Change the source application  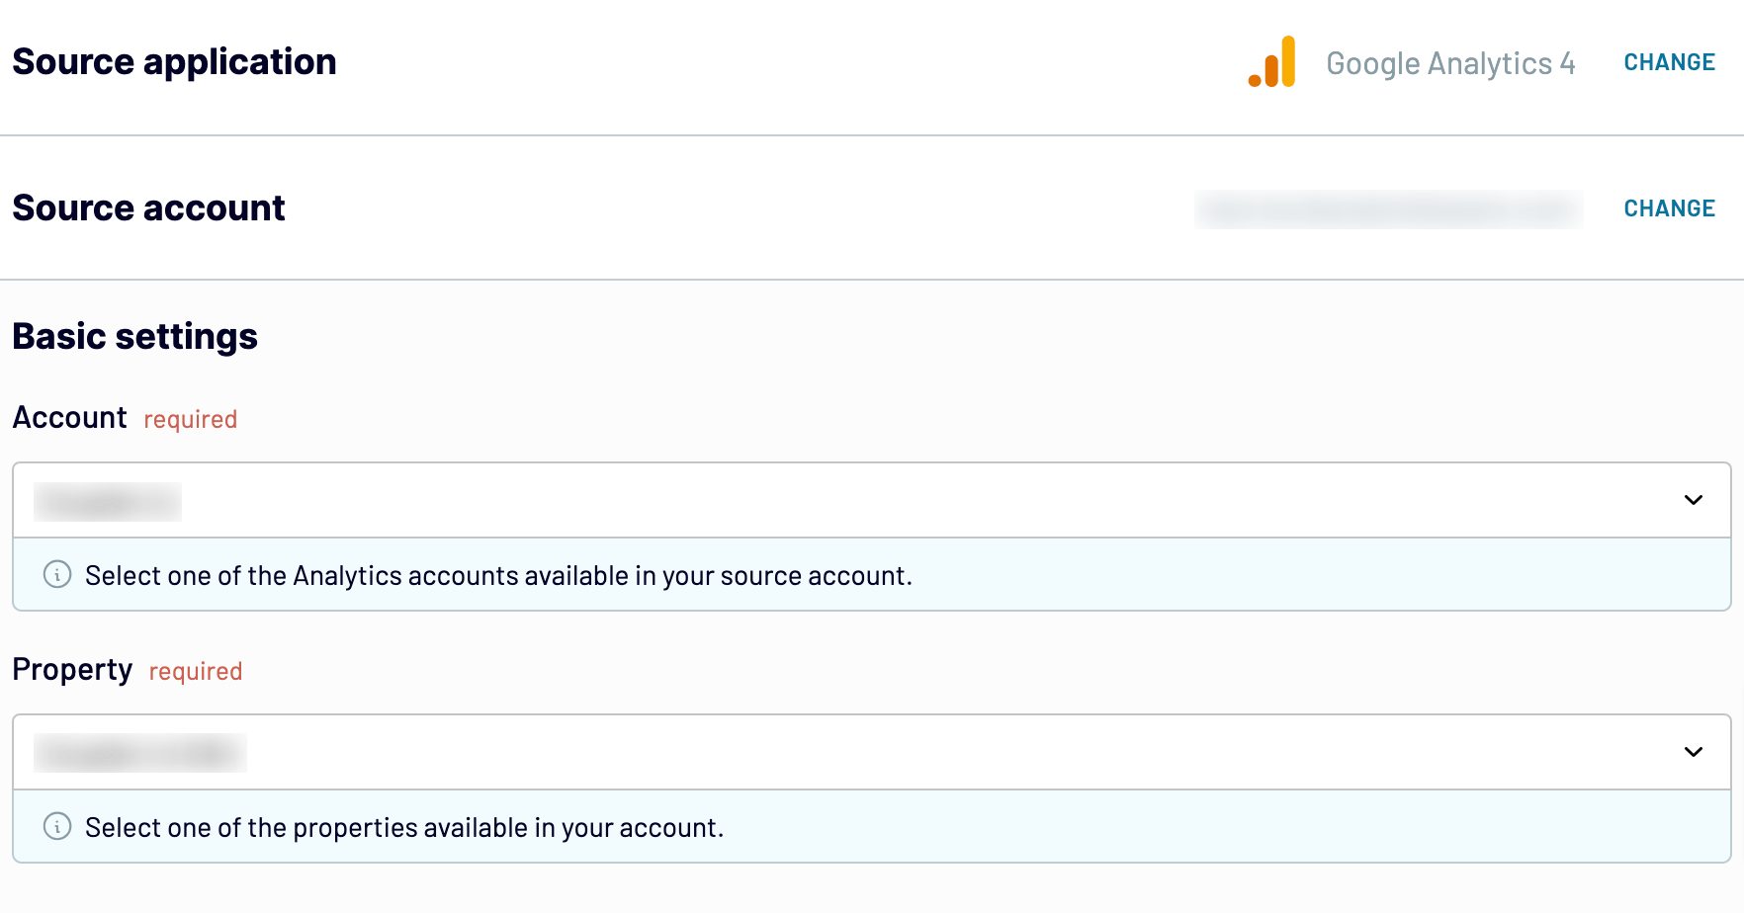[x=1669, y=62]
